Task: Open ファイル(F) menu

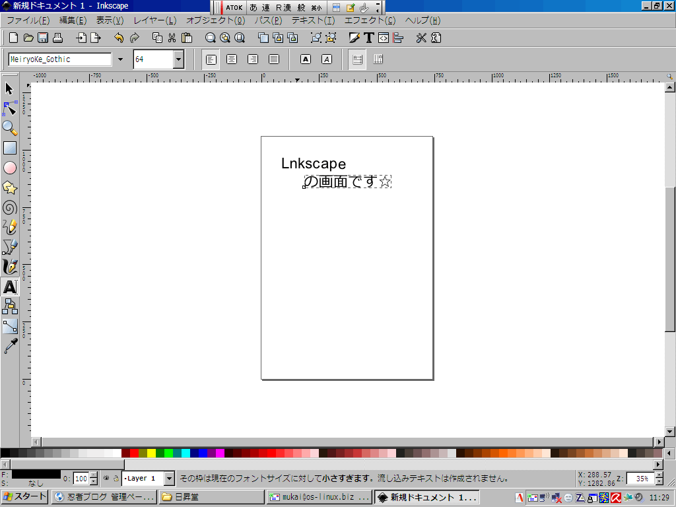Action: [x=28, y=20]
